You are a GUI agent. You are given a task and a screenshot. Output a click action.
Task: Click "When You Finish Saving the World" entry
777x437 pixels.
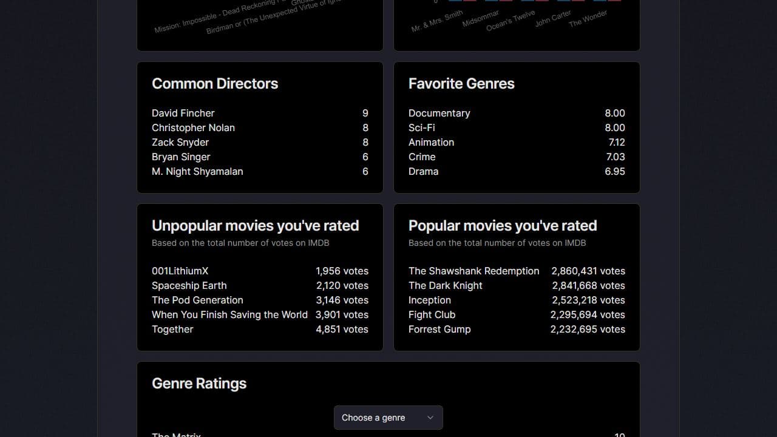229,314
